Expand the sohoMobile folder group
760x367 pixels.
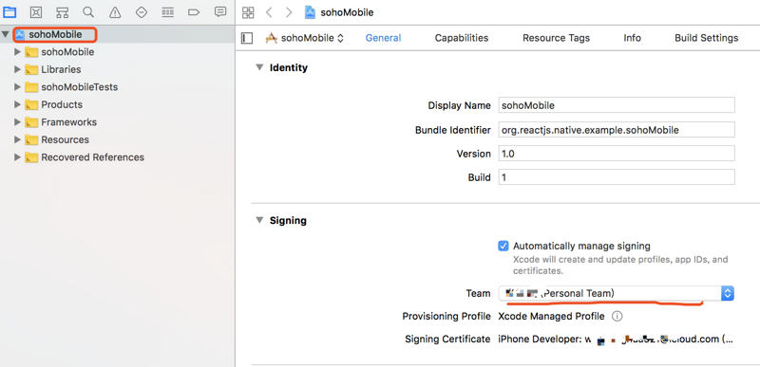point(17,52)
